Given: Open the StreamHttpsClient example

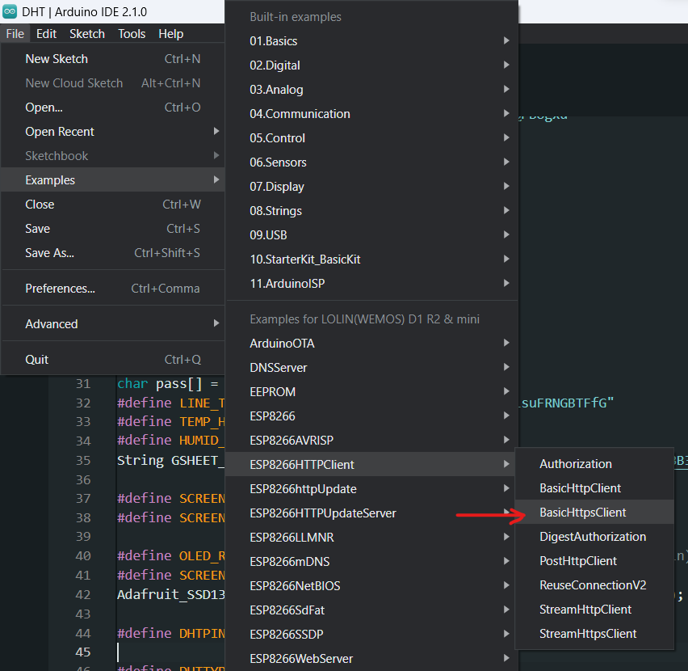Looking at the screenshot, I should coord(594,634).
